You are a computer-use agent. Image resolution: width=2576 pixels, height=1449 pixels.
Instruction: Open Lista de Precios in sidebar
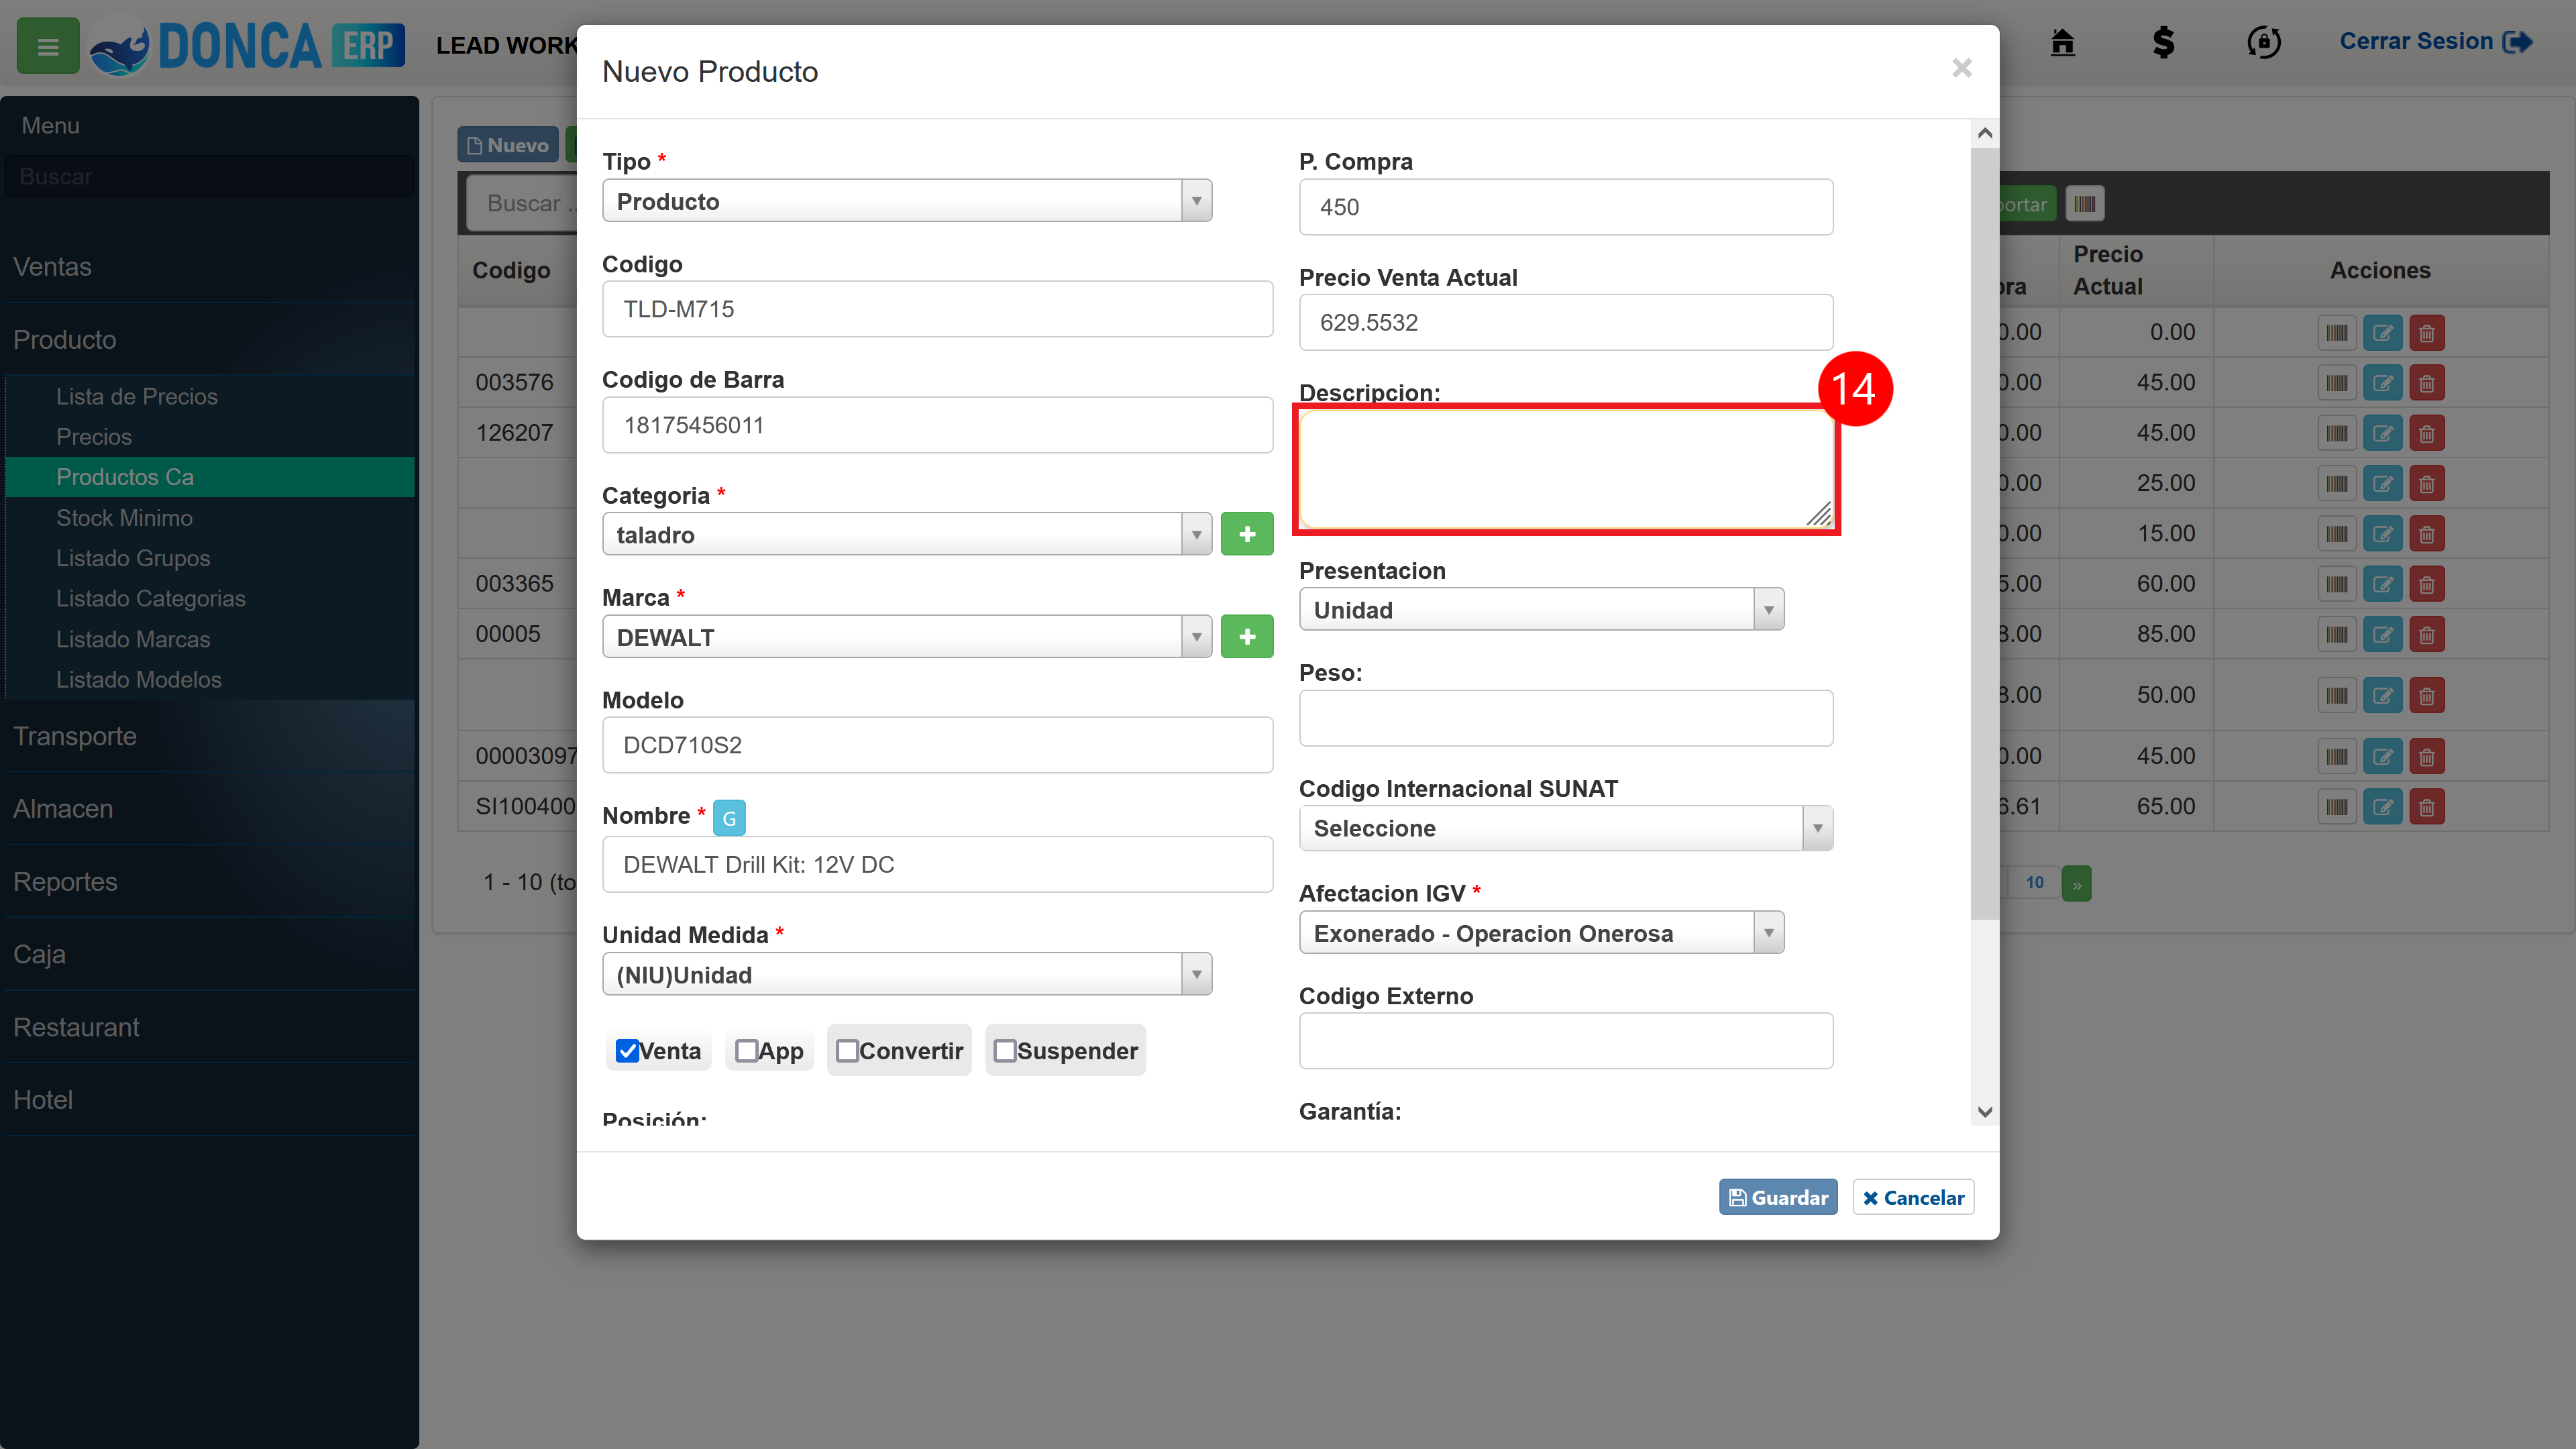137,397
